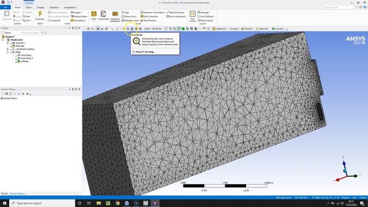Switch to the Display ribbon tab

40,7
